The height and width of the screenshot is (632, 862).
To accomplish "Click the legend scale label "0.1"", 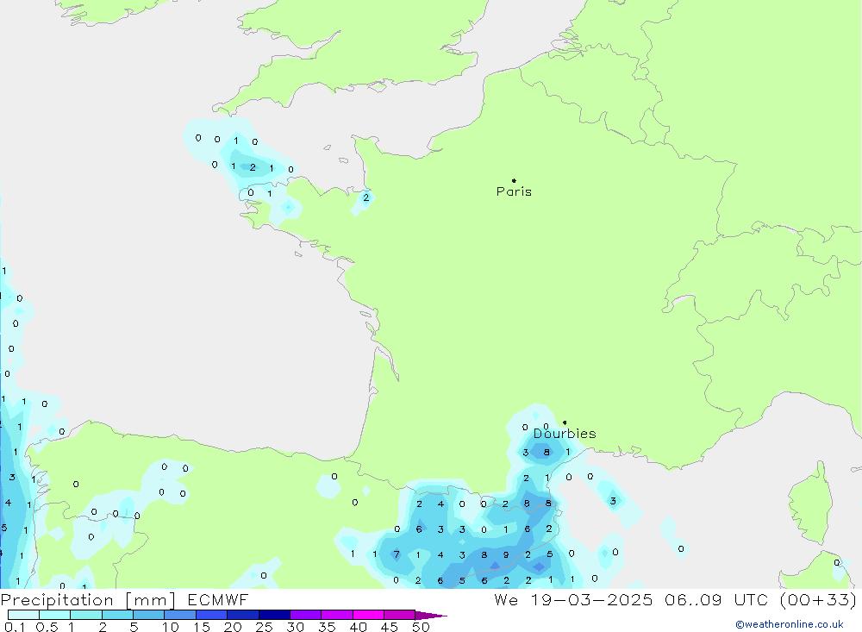I will point(15,627).
